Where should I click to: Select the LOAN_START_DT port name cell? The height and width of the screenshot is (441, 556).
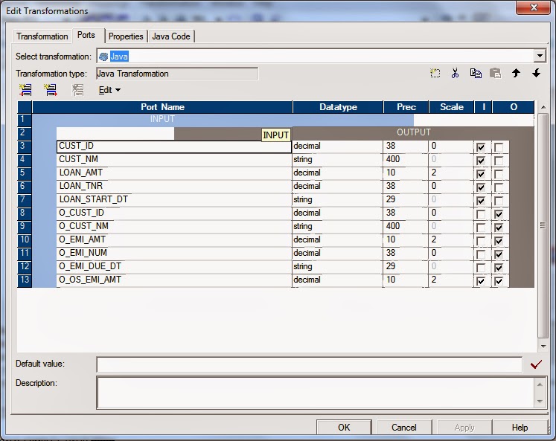pos(174,200)
